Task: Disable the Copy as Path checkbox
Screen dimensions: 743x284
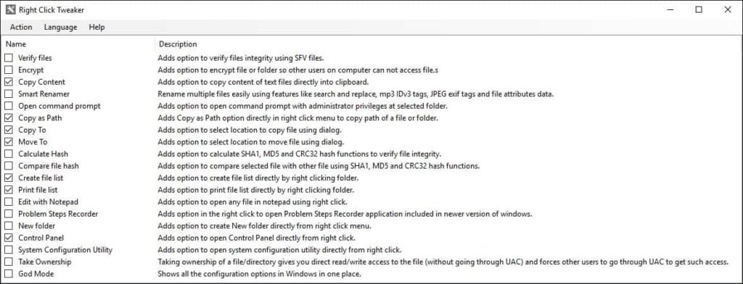Action: pos(9,118)
